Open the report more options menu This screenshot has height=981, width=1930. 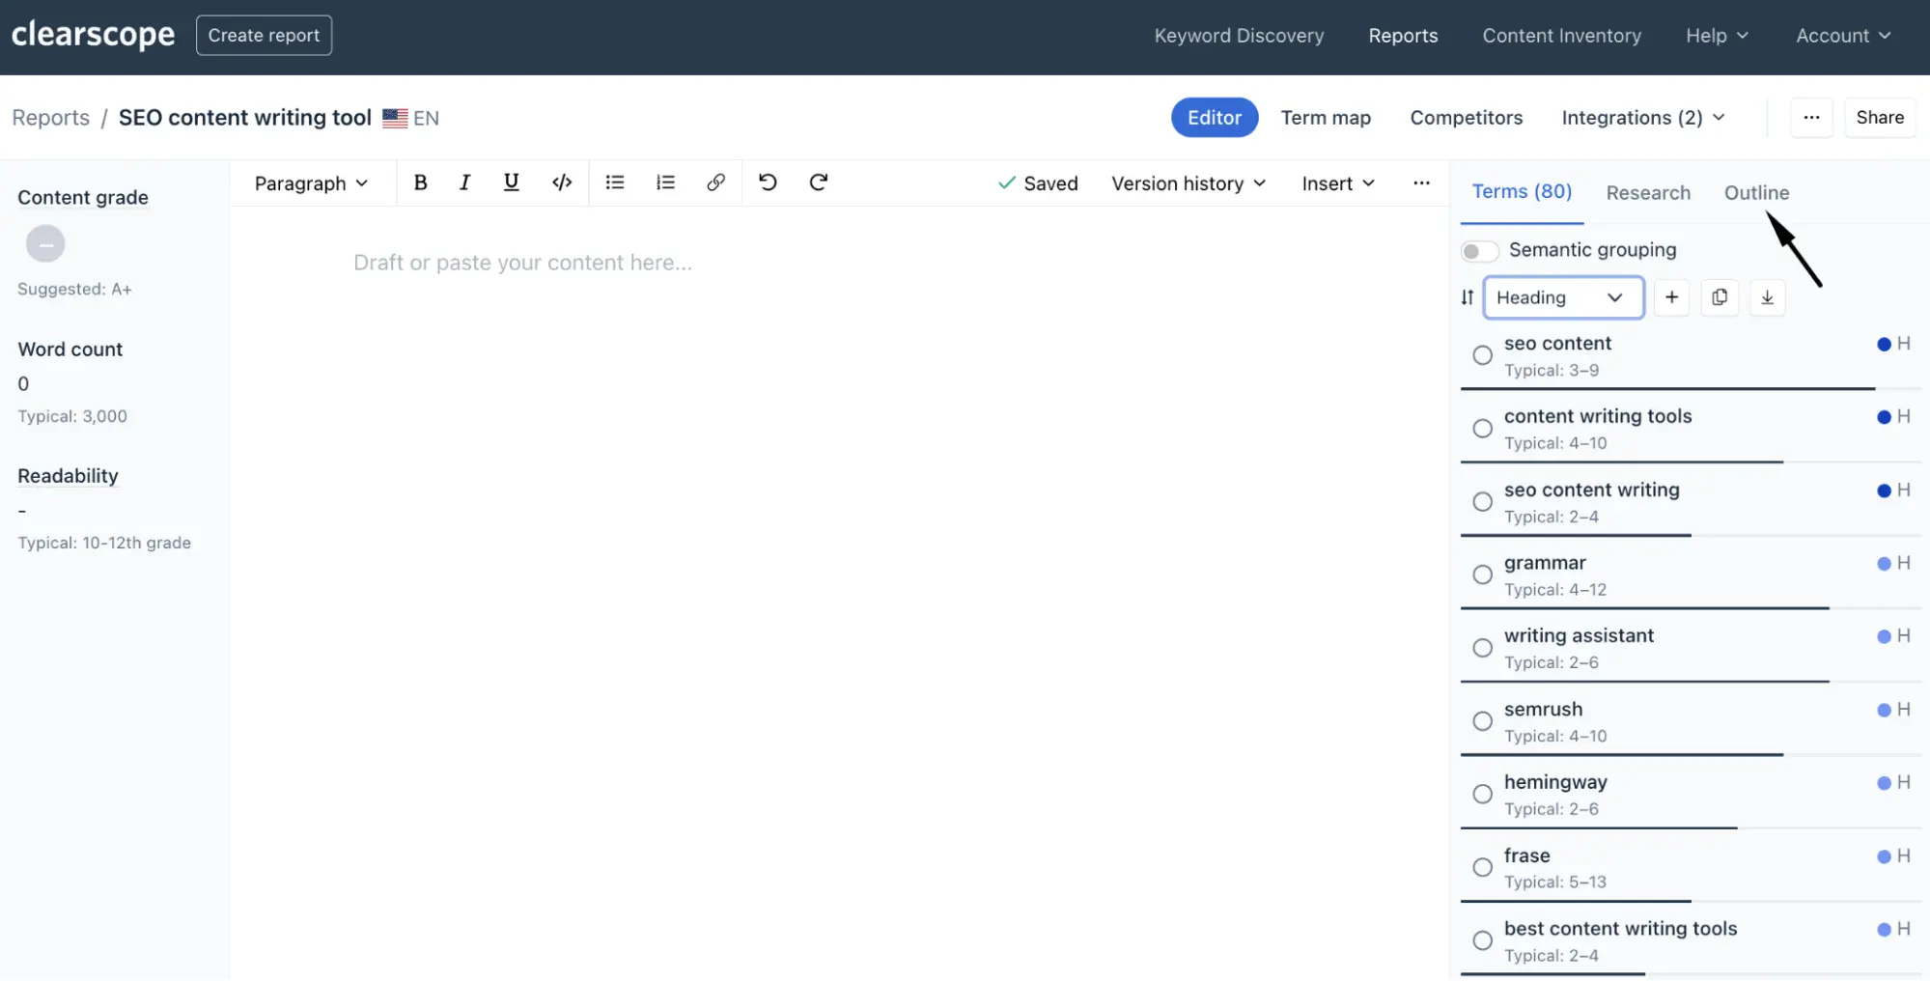1811,118
